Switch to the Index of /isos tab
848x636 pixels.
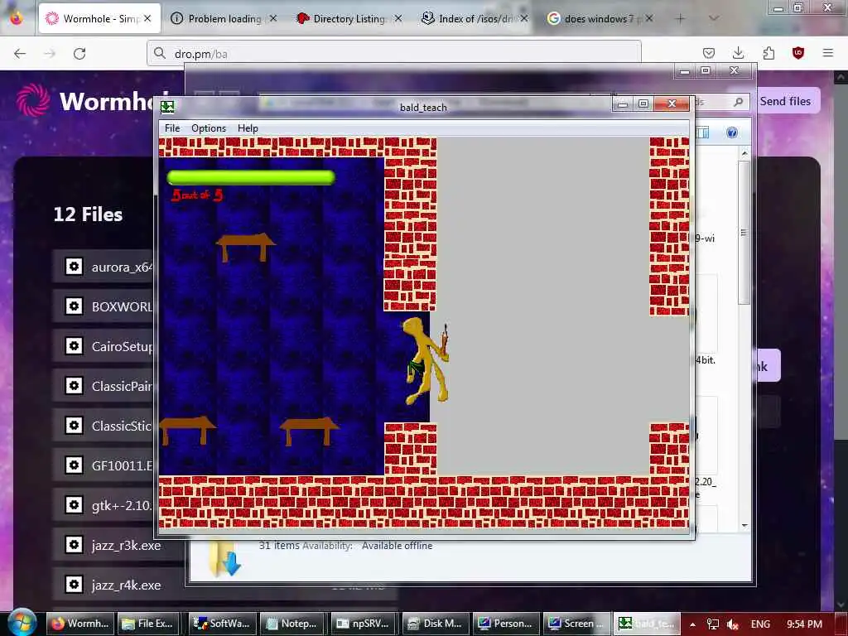click(x=475, y=18)
